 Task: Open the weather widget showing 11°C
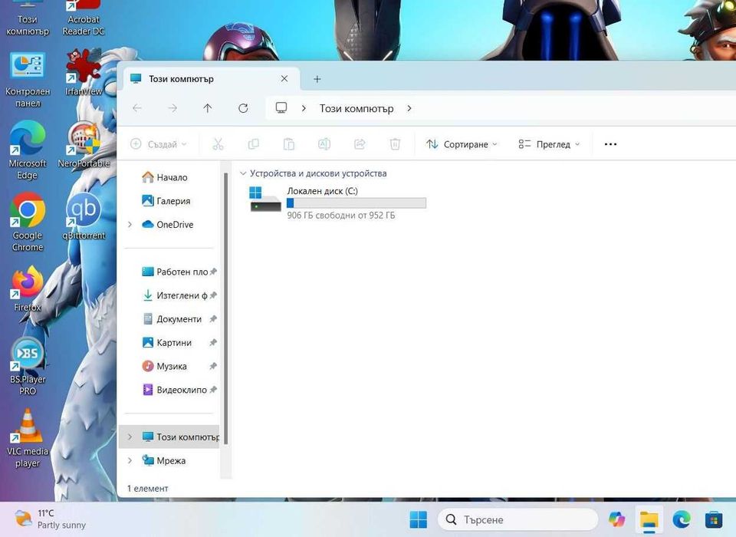click(50, 519)
